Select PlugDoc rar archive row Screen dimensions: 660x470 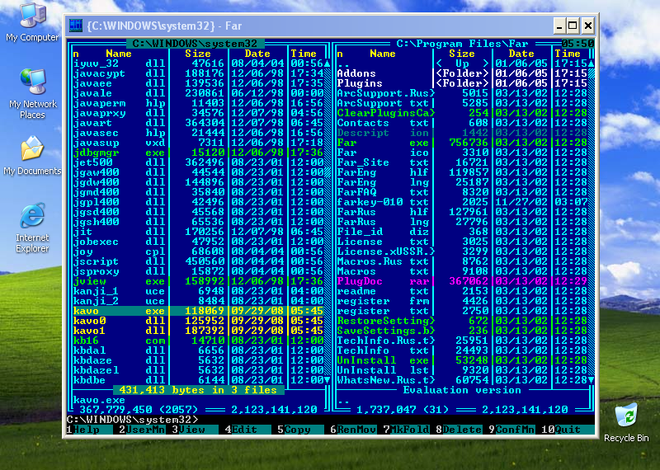coord(462,281)
